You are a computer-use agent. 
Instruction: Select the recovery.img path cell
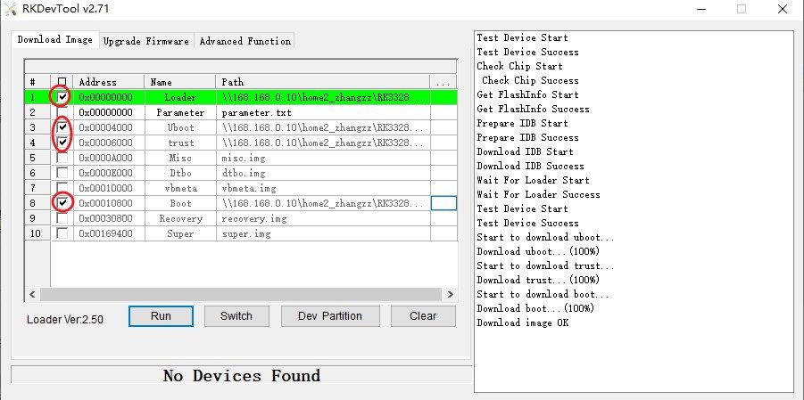[323, 218]
